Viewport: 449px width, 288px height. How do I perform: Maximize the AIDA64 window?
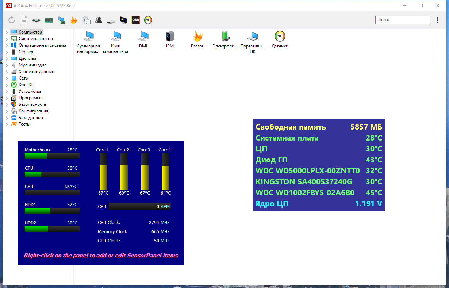click(421, 5)
